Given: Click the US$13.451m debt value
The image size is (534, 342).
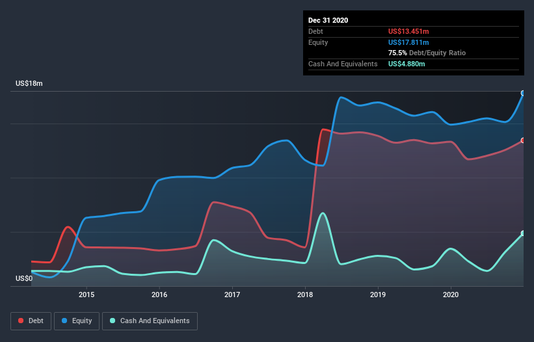Looking at the screenshot, I should pos(408,31).
